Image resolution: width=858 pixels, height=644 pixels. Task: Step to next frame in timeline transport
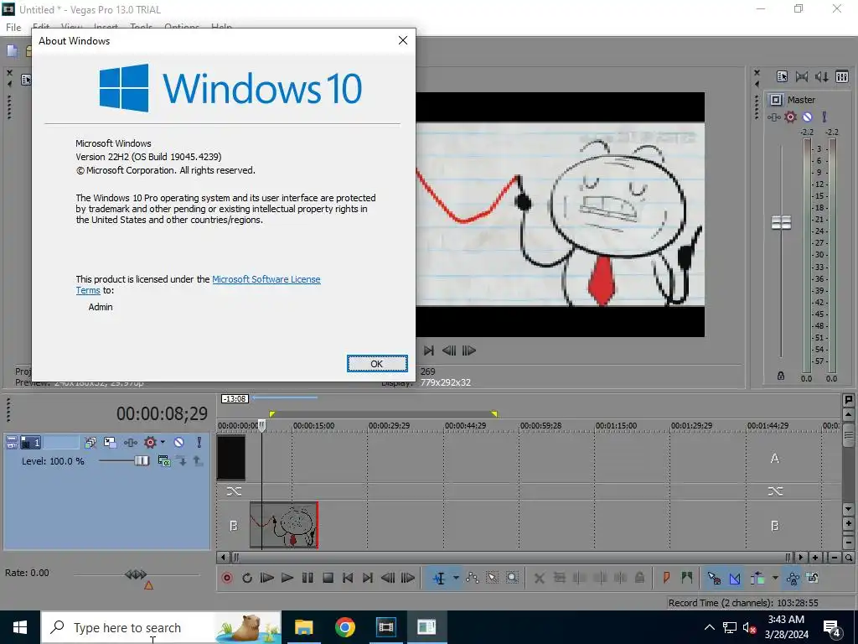[408, 578]
